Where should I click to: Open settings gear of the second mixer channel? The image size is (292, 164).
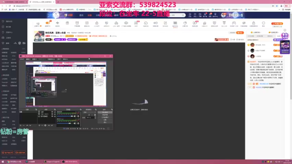(x=78, y=123)
